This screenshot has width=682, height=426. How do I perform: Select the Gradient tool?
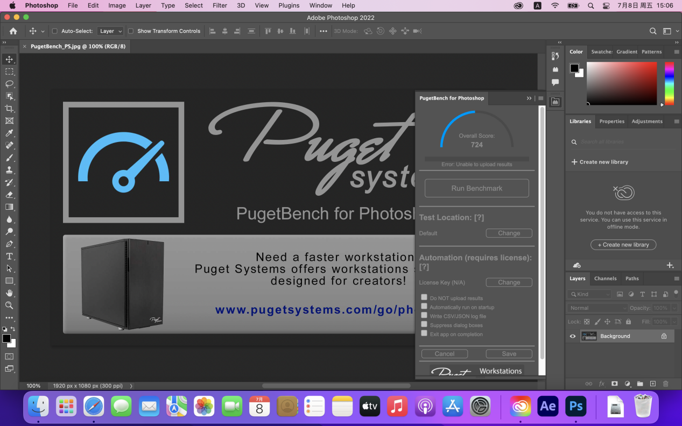9,207
